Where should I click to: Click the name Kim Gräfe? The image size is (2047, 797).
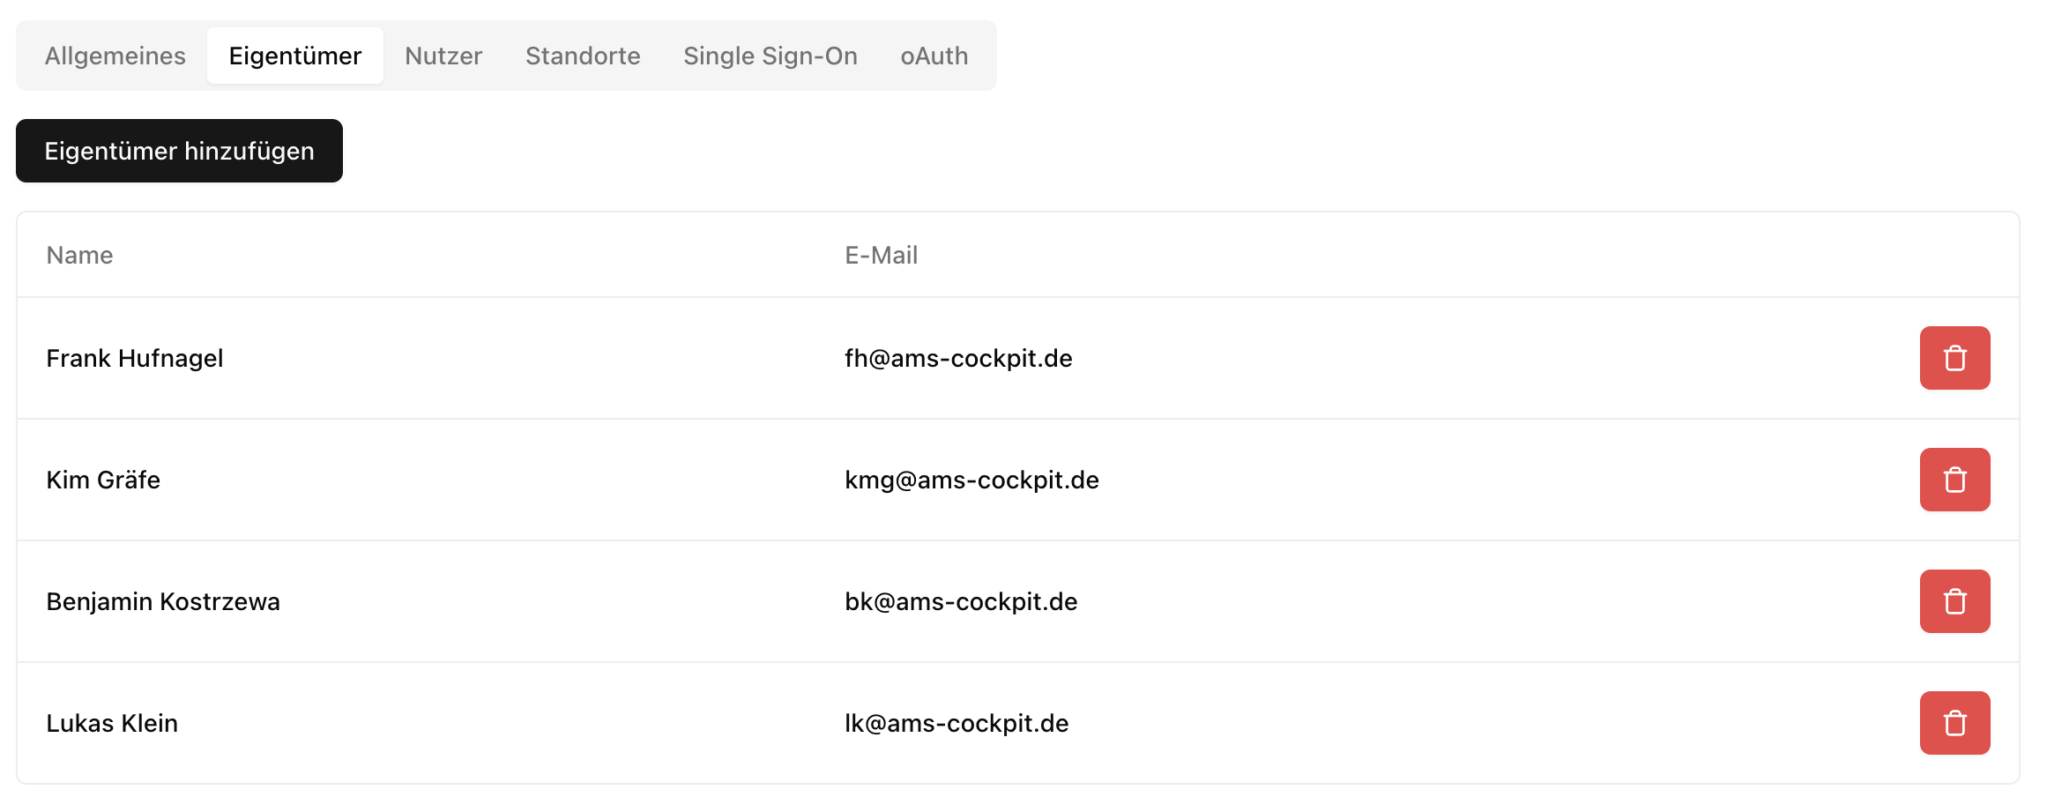coord(103,480)
